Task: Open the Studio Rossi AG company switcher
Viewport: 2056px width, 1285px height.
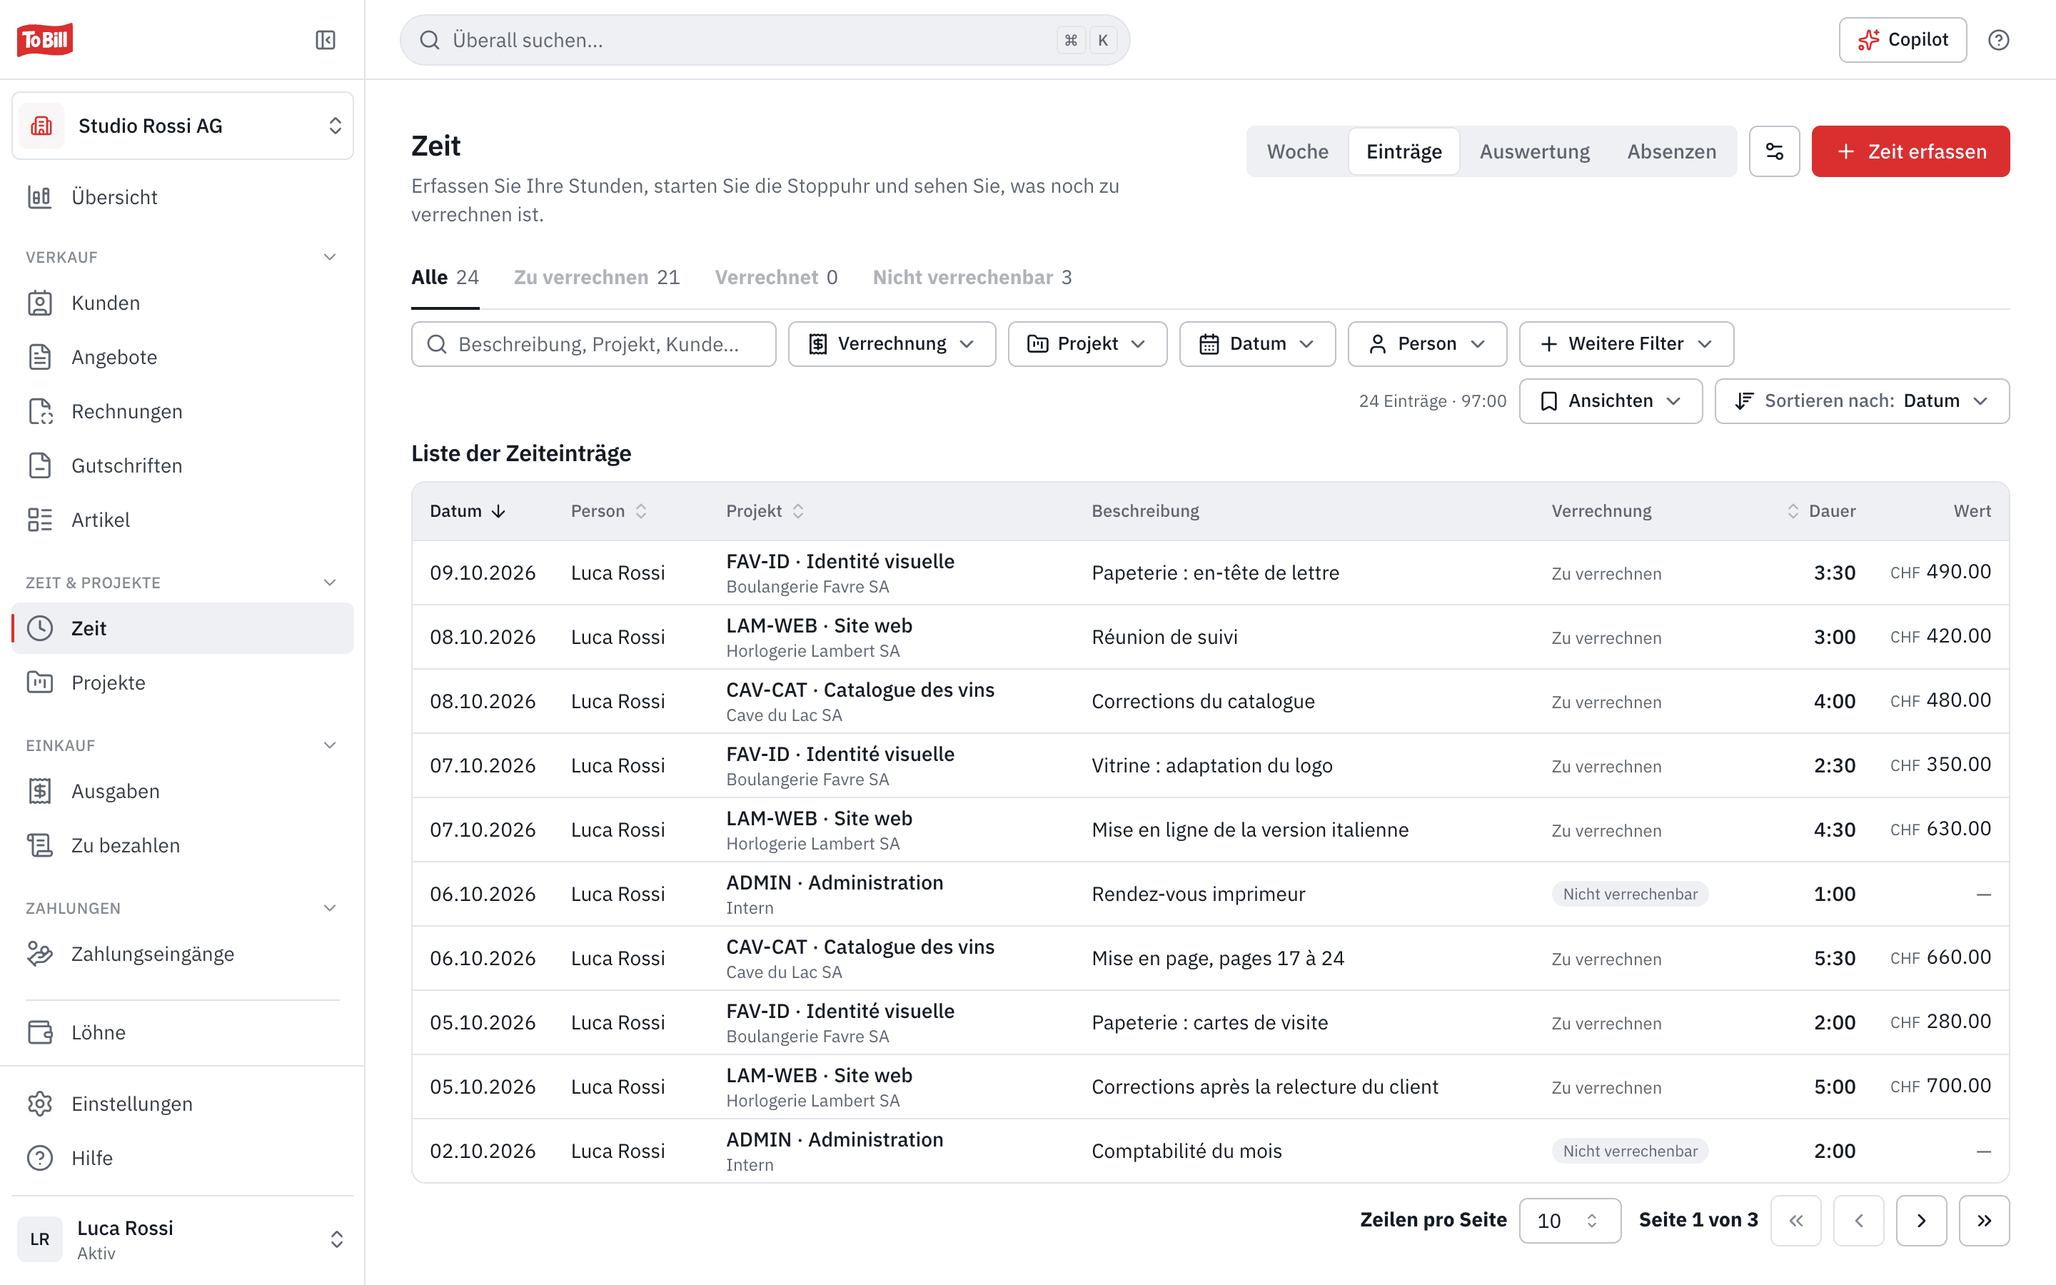Action: pos(183,126)
